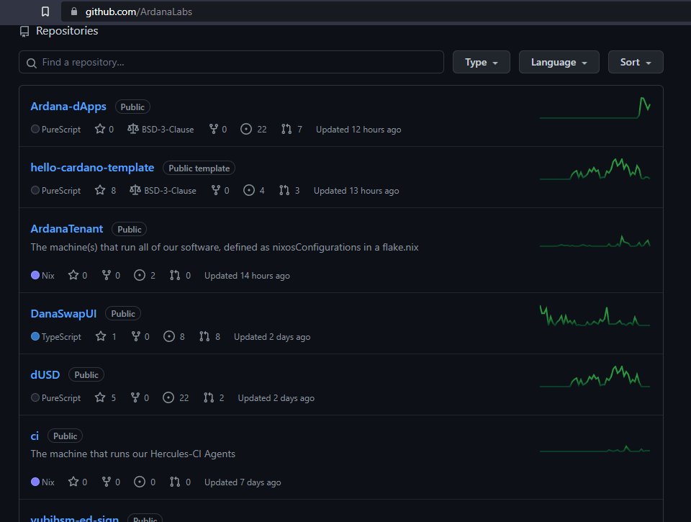This screenshot has height=522, width=691.
Task: Open the Sort dropdown
Action: point(636,62)
